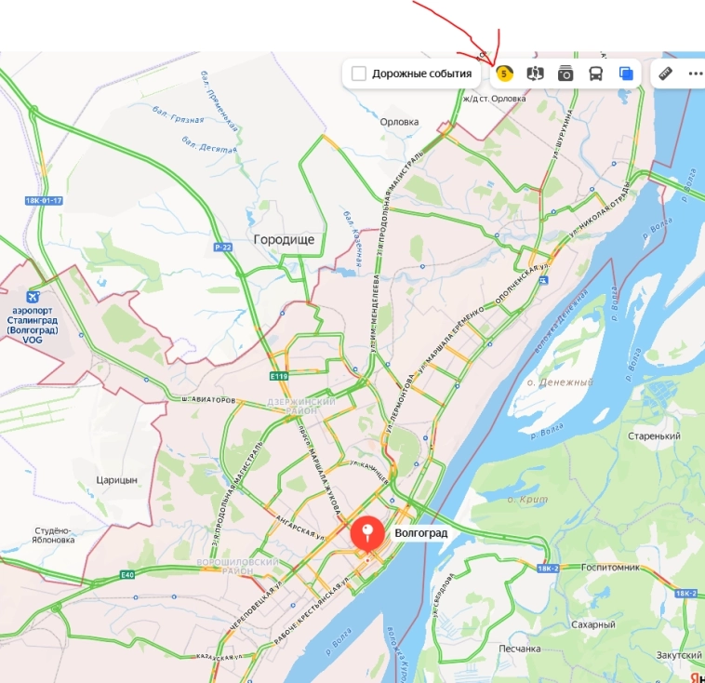The width and height of the screenshot is (705, 683).
Task: Click the Орловка settlement label
Action: point(399,122)
